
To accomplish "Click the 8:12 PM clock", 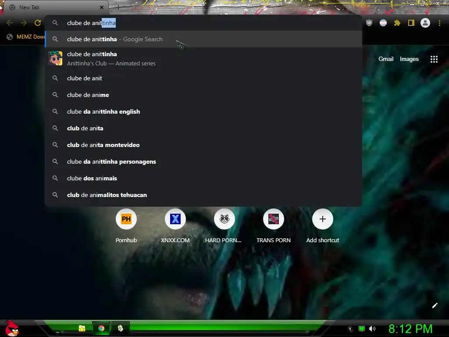I will click(410, 329).
